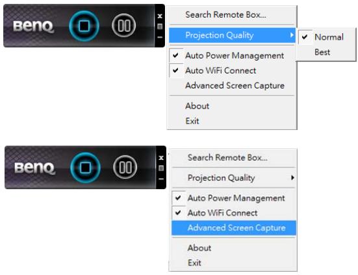The image size is (358, 275).
Task: Click BenQ logo on top bar
Action: [x=33, y=26]
